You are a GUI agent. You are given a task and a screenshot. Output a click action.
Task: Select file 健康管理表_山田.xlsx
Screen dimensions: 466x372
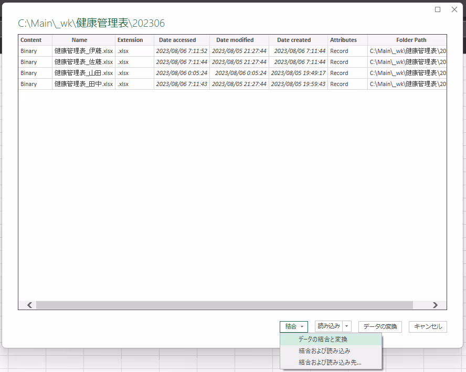[83, 73]
